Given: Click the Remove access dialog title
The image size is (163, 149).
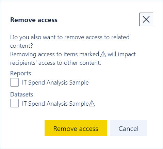Looking at the screenshot, I should pos(34,20).
